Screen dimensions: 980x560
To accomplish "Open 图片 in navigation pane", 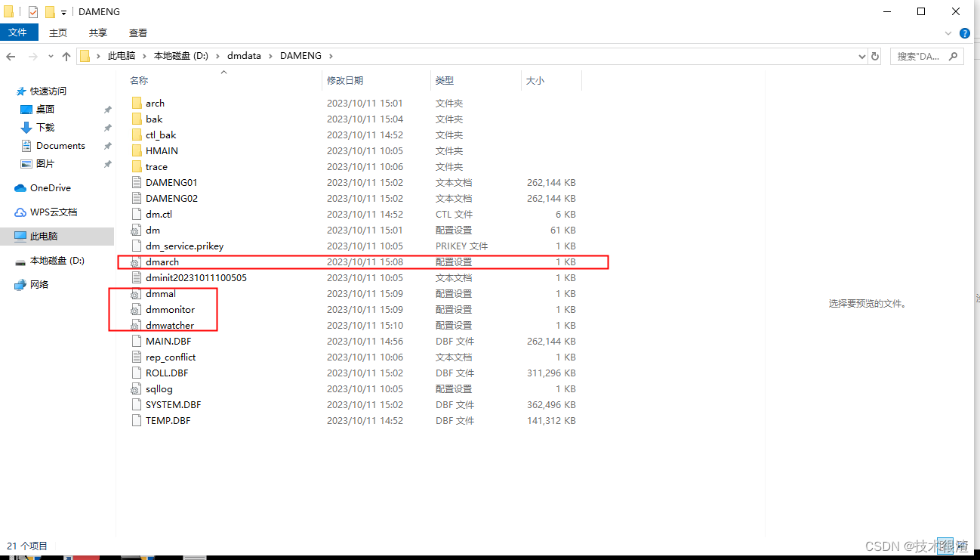I will [x=45, y=163].
